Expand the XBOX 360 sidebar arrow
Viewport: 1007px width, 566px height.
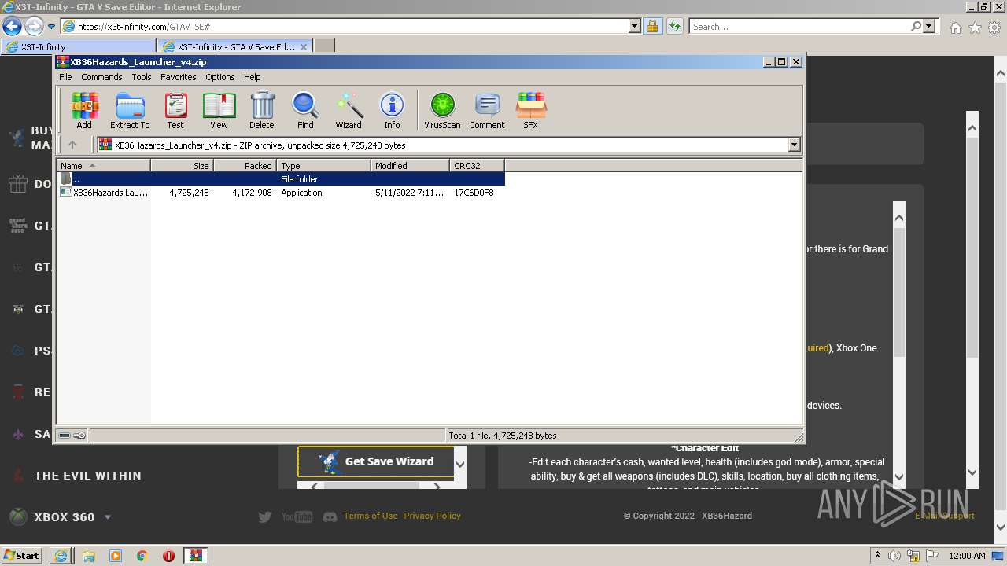(108, 517)
